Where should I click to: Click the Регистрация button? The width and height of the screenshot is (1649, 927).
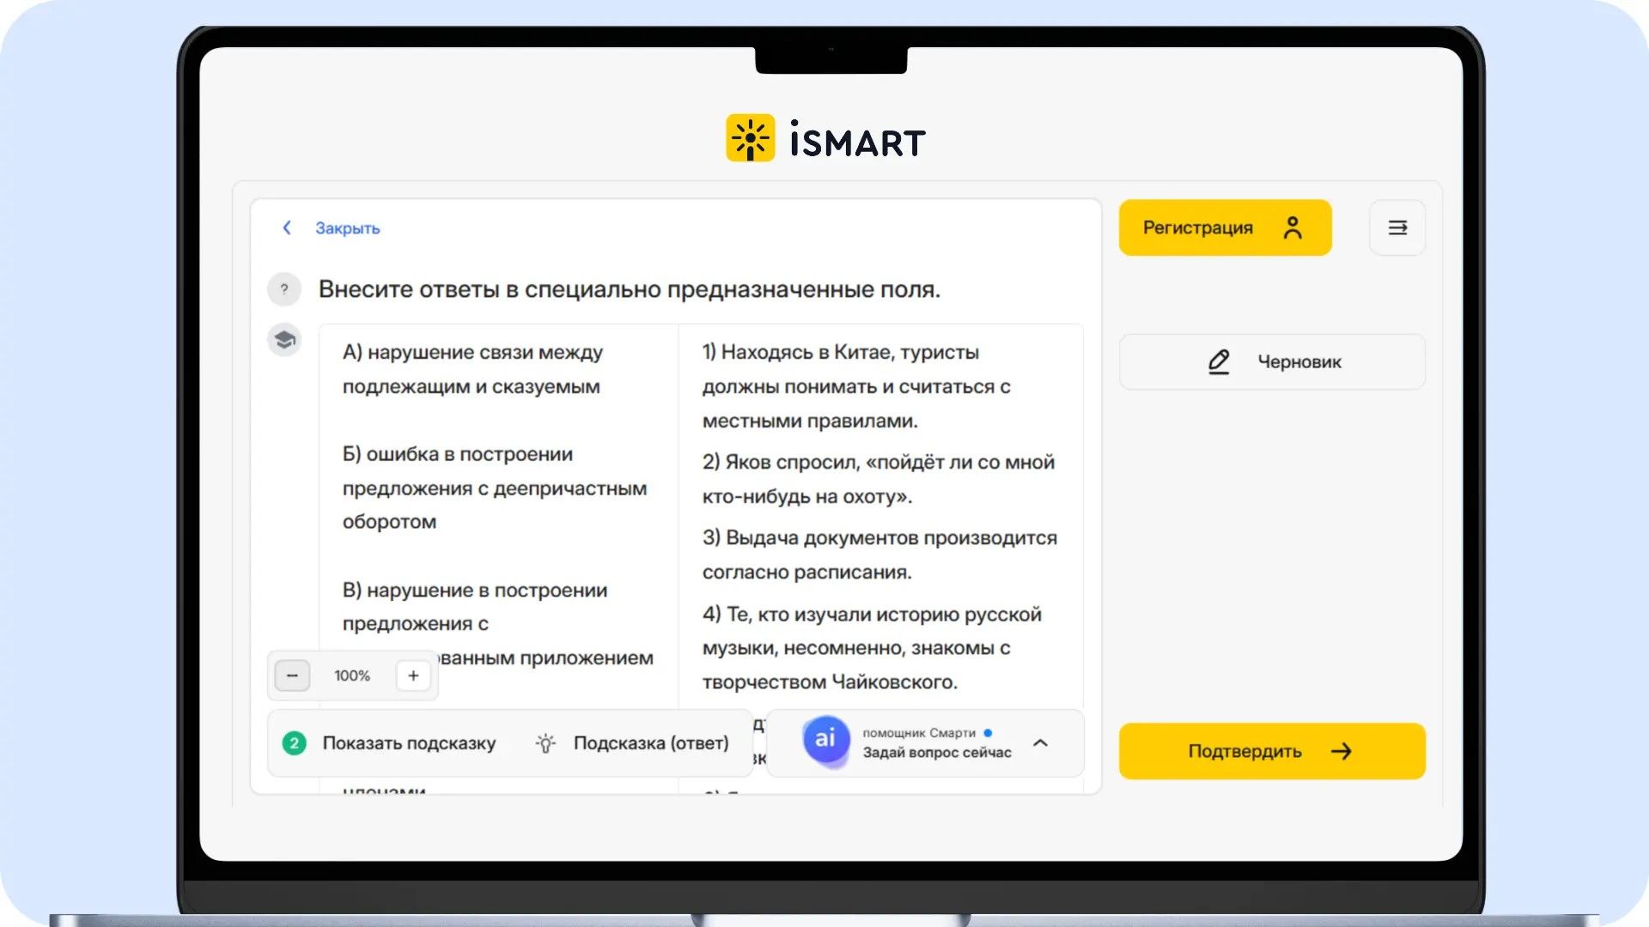pos(1225,227)
